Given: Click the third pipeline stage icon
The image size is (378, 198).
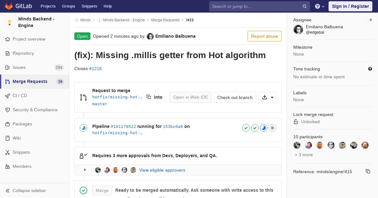Looking at the screenshot, I should click(x=264, y=128).
